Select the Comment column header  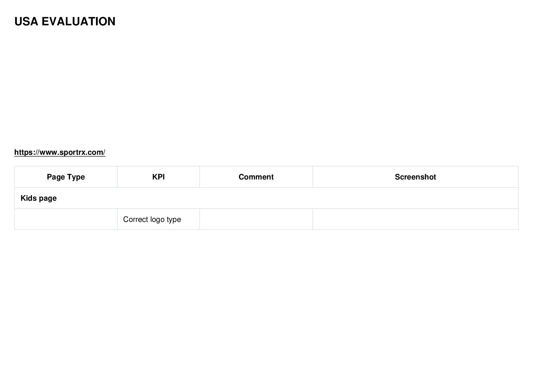pyautogui.click(x=256, y=177)
